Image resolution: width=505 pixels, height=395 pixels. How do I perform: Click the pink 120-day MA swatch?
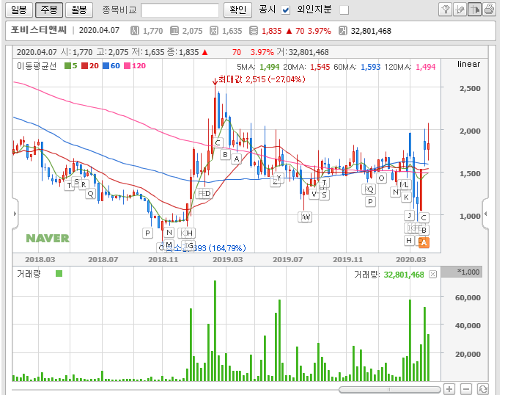128,66
